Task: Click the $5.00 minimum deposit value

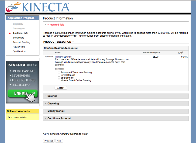Action: [155, 57]
